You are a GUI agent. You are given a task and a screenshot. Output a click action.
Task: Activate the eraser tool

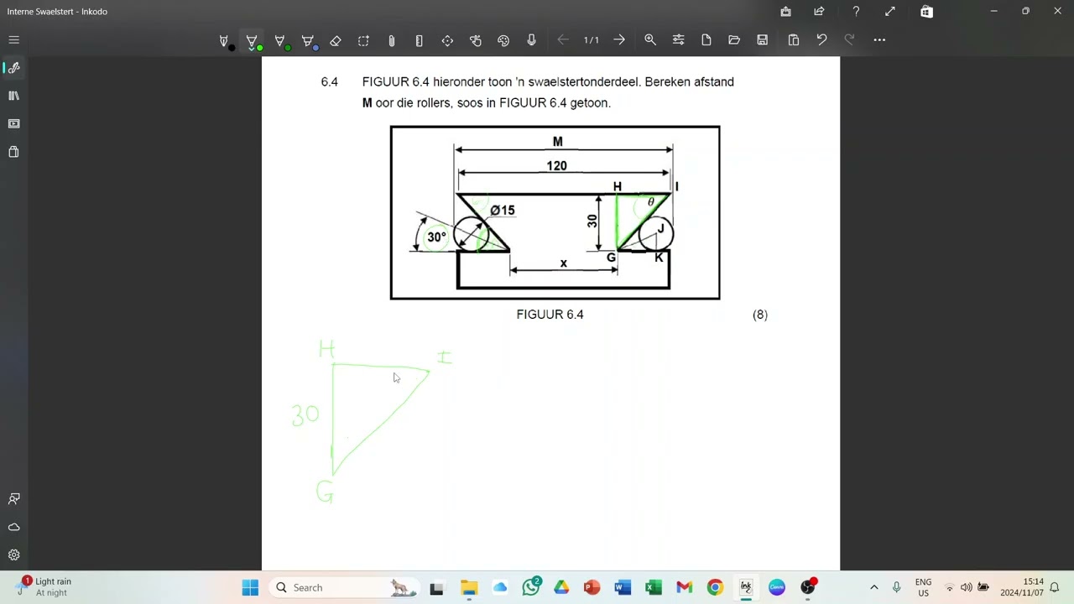(336, 40)
